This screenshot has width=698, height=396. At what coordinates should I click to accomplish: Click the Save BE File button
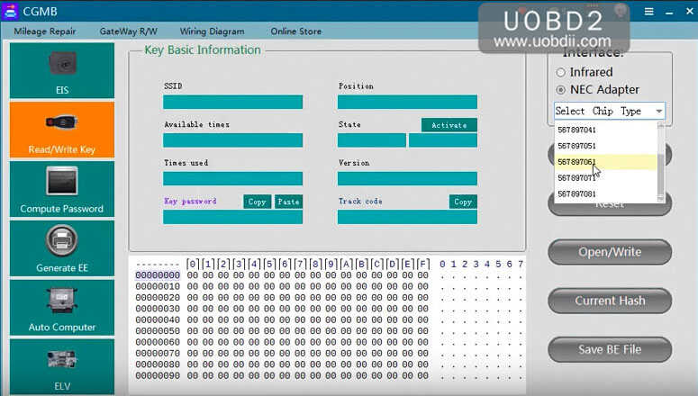[x=610, y=349]
